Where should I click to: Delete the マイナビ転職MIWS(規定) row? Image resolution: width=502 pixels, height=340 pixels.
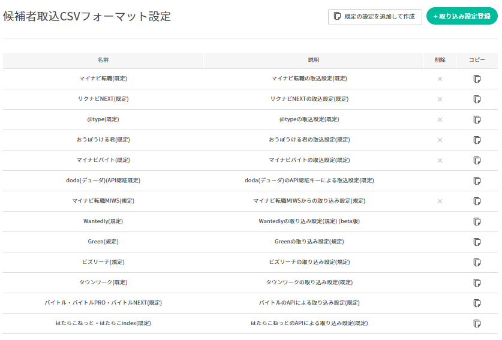(x=440, y=201)
